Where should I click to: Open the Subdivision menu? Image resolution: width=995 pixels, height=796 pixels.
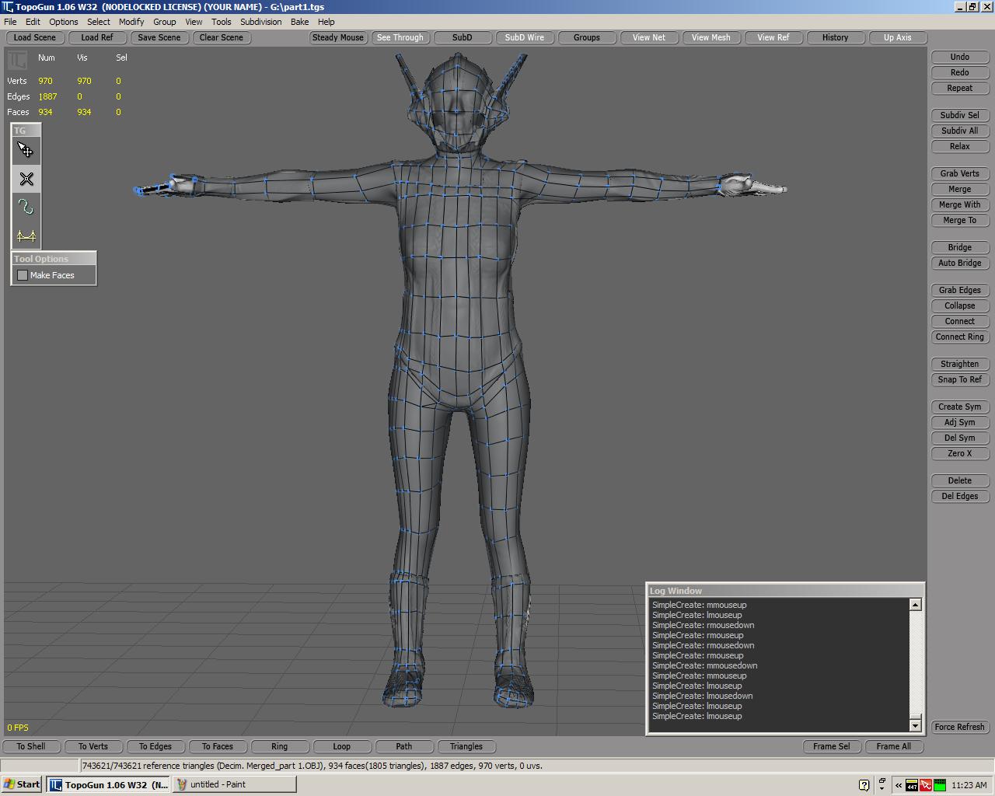click(x=260, y=22)
